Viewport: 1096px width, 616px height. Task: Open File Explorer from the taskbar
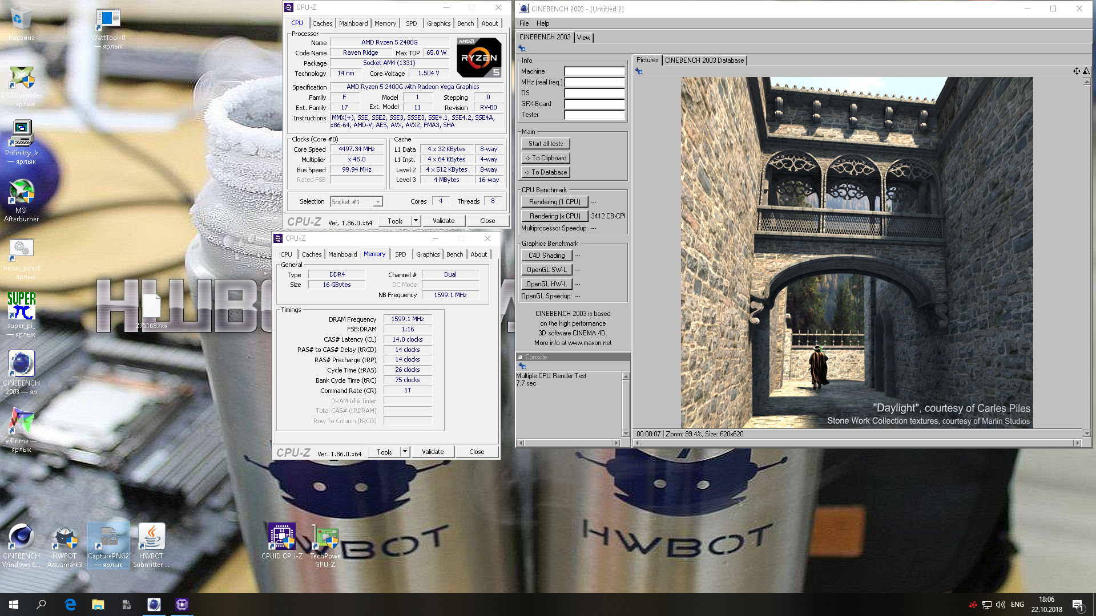tap(98, 605)
